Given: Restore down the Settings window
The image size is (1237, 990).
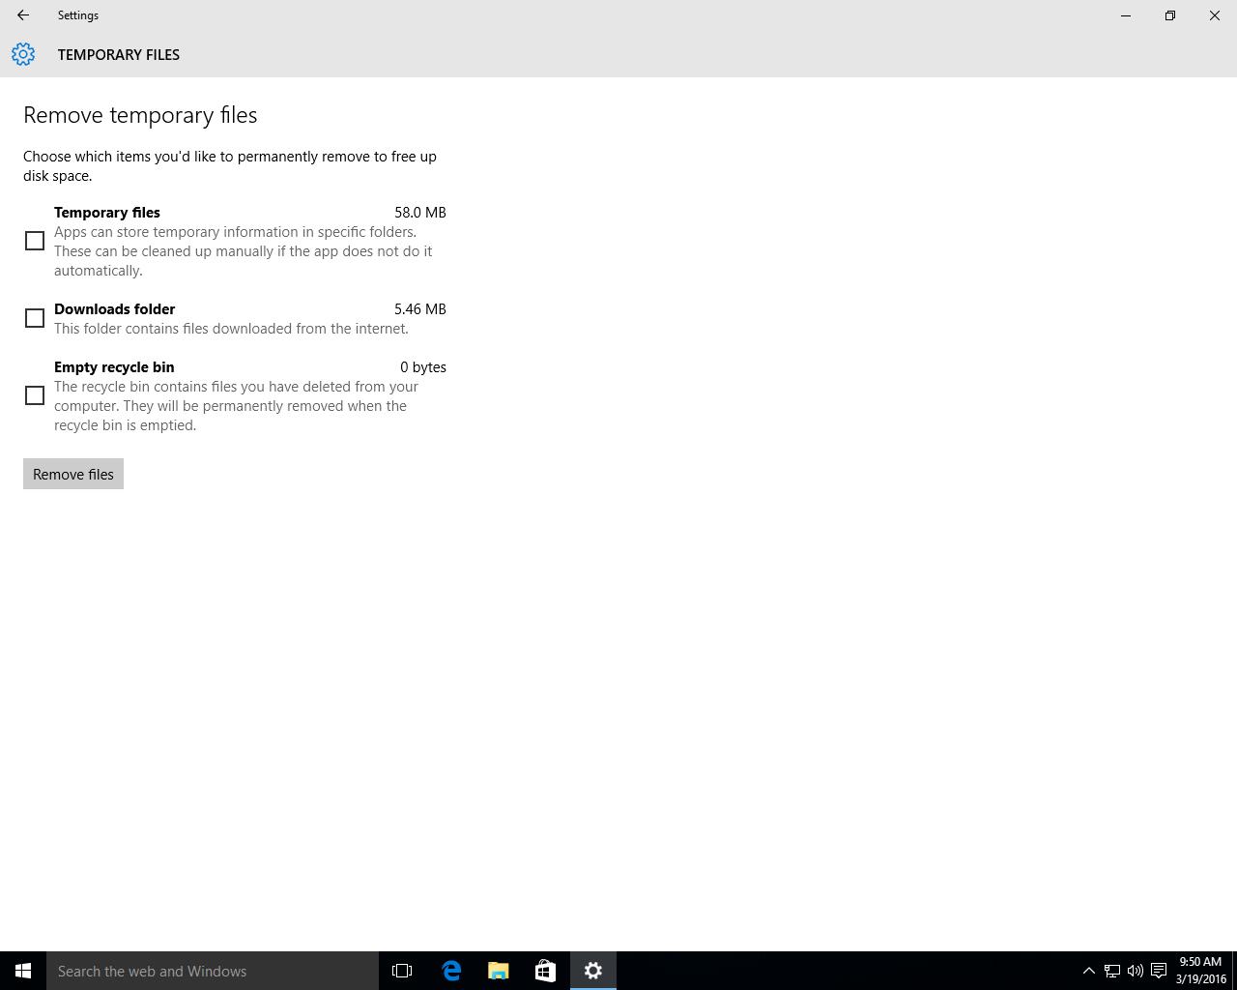Looking at the screenshot, I should [1170, 15].
